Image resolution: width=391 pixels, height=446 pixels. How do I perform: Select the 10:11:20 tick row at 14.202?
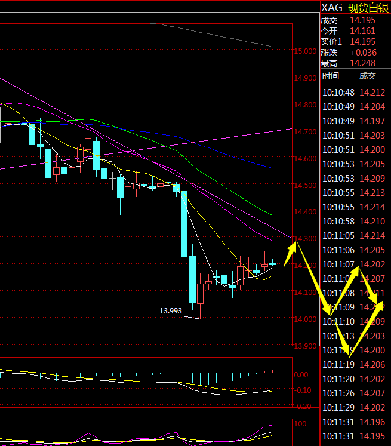coord(354,379)
